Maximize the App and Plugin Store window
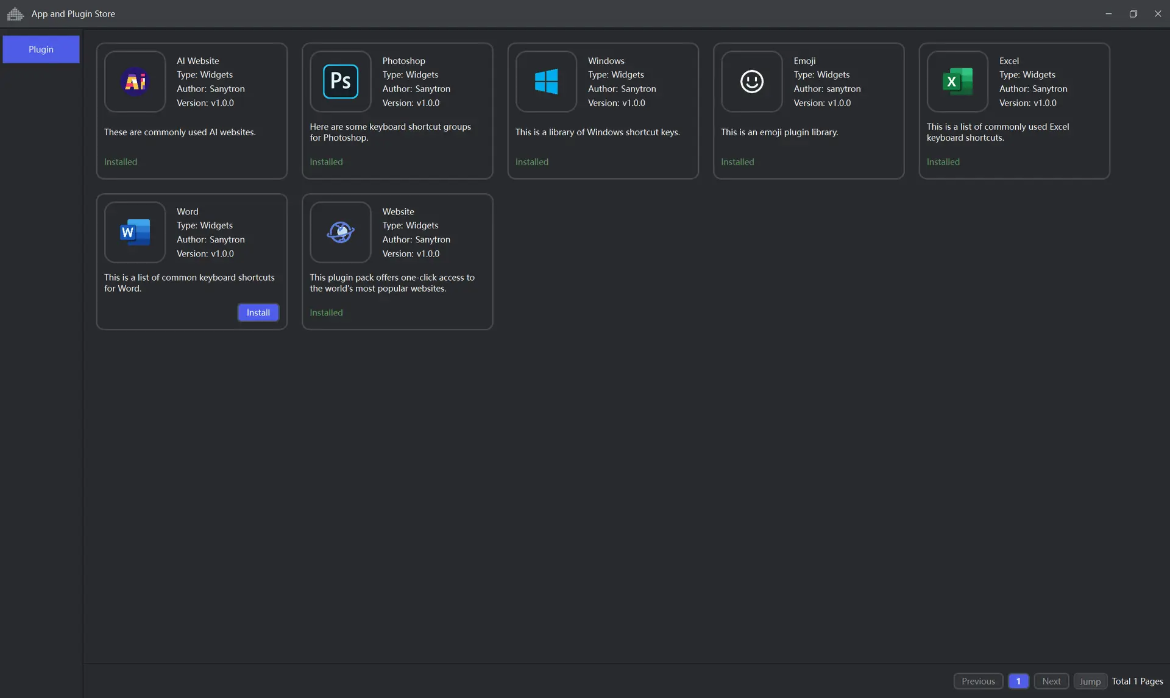The image size is (1170, 698). pos(1133,13)
